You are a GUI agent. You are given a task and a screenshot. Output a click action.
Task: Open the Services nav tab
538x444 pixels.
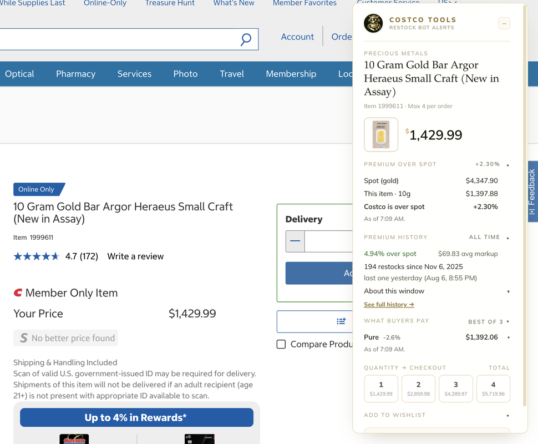tap(134, 74)
